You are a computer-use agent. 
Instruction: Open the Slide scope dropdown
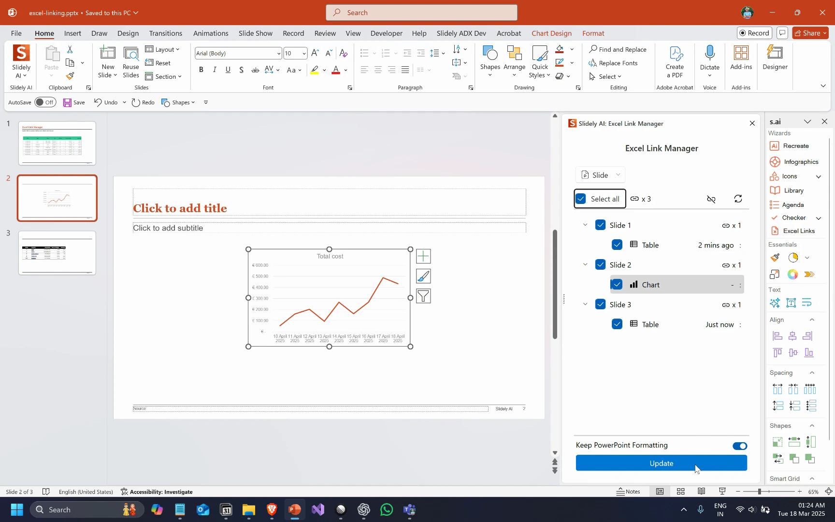(601, 175)
